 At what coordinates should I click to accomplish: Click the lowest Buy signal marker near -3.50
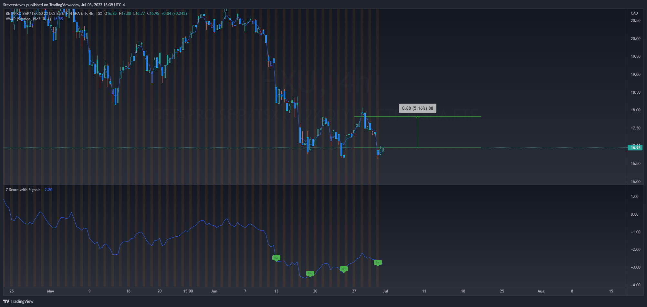pyautogui.click(x=310, y=273)
